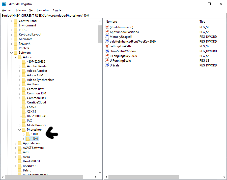Viewport: 227px width, 180px height.
Task: Click the SettingsFilePath string icon
Action: click(x=107, y=46)
